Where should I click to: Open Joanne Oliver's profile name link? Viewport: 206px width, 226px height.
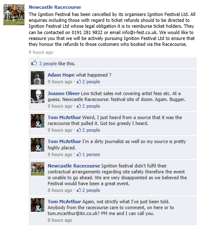pyautogui.click(x=64, y=93)
